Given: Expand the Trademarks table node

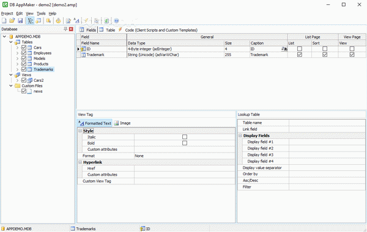Looking at the screenshot, I should click(x=17, y=70).
